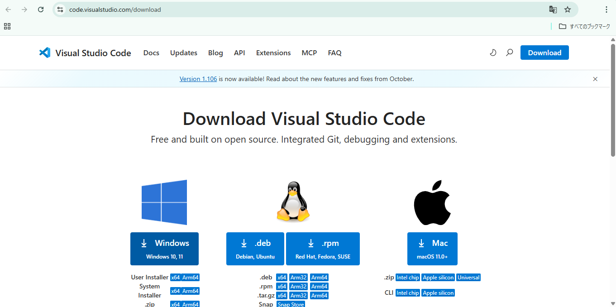The height and width of the screenshot is (307, 616).
Task: Click the Apple logo image
Action: tap(432, 202)
